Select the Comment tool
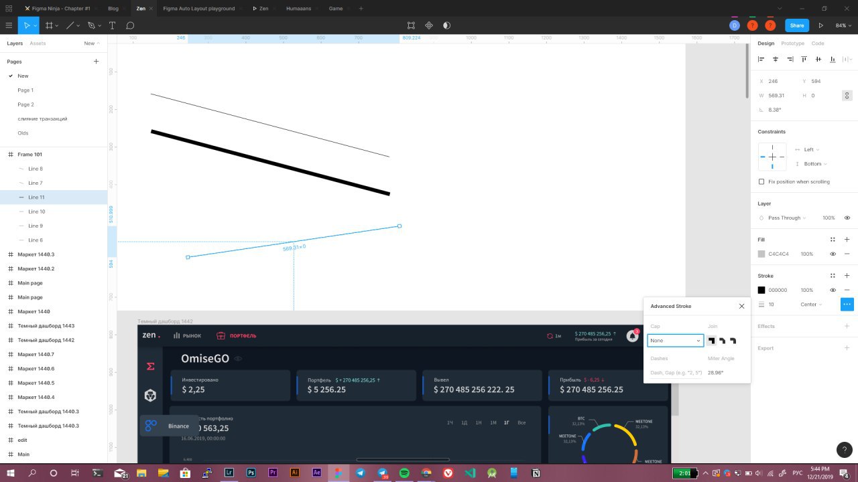 pyautogui.click(x=130, y=25)
